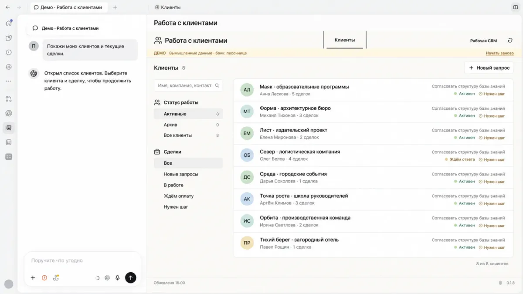Click the Имя, компания, контакт search field
This screenshot has height=294, width=523.
tap(188, 85)
